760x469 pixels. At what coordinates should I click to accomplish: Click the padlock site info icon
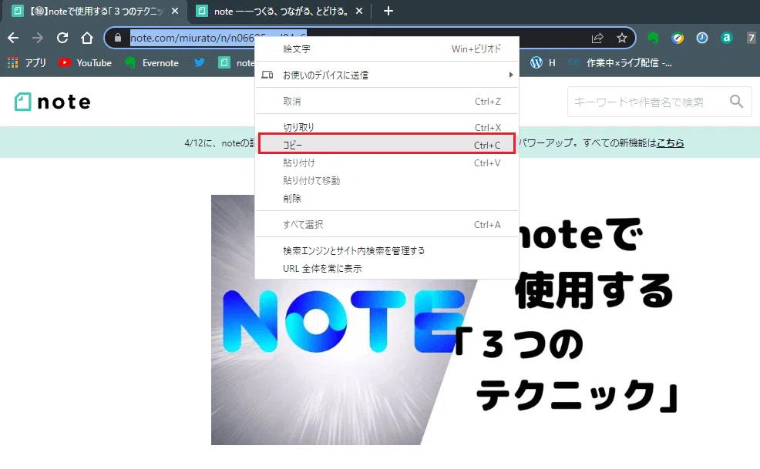118,38
